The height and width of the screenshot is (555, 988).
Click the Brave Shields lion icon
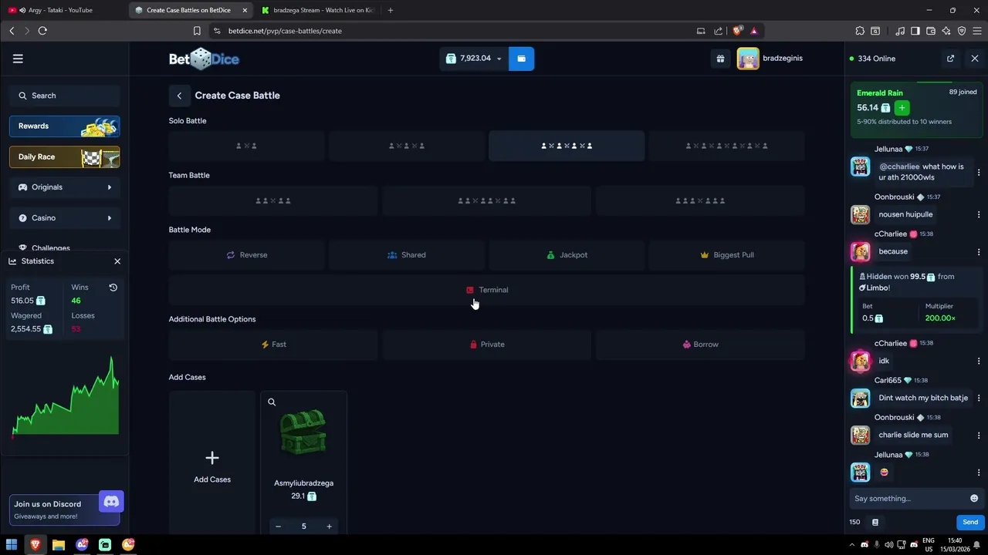(x=737, y=31)
